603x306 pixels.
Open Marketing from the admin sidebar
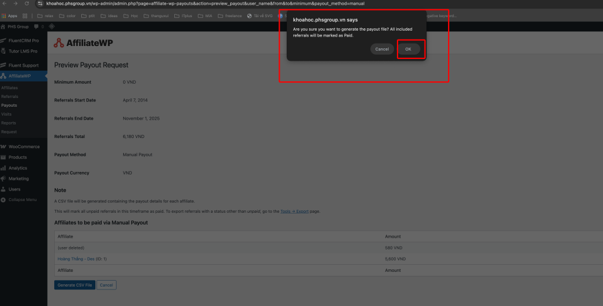click(x=18, y=179)
